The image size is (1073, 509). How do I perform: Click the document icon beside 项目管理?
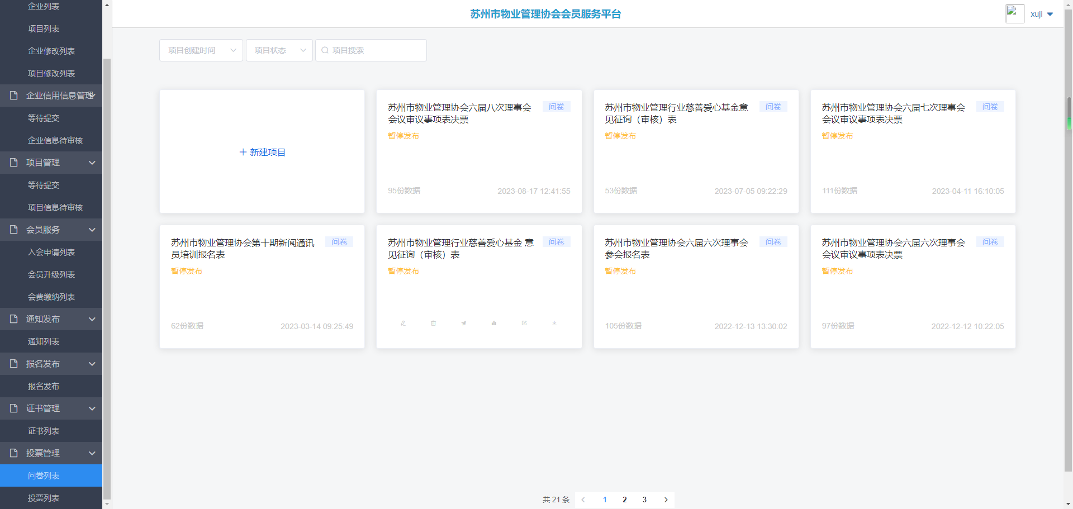[x=14, y=163]
